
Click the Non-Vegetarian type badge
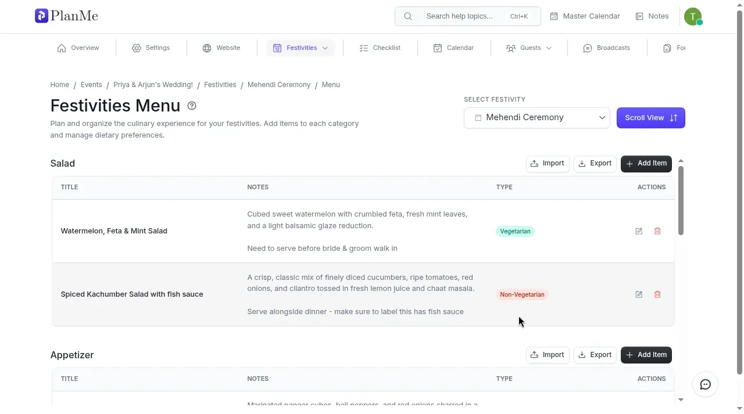[522, 294]
